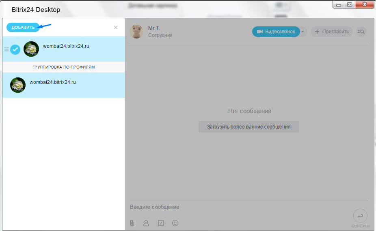Maximize the Bitrix24 Desktop window
This screenshot has height=231, width=376.
click(350, 4)
